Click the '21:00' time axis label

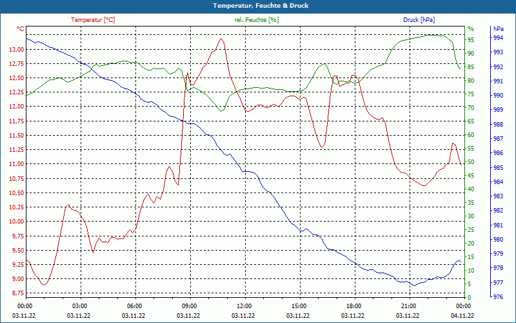(x=409, y=306)
